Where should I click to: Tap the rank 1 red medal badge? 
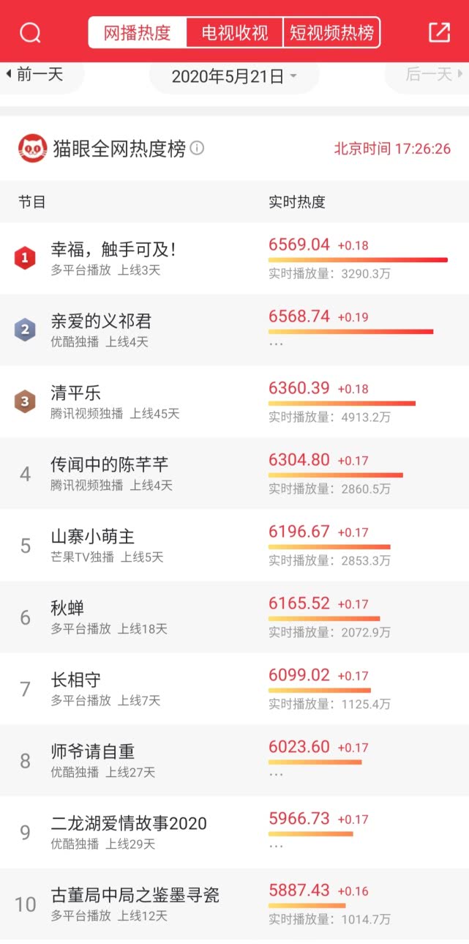(x=25, y=258)
